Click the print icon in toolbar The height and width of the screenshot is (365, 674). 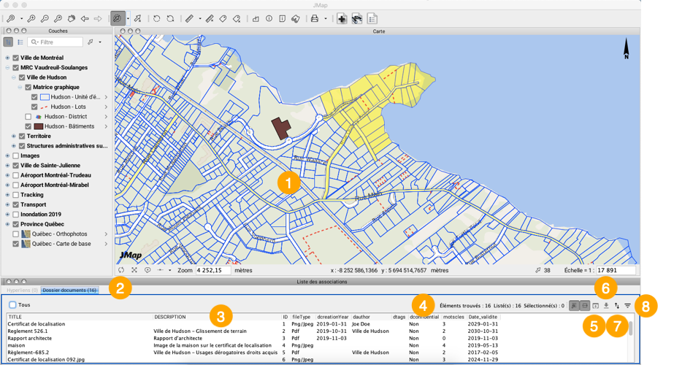(315, 18)
